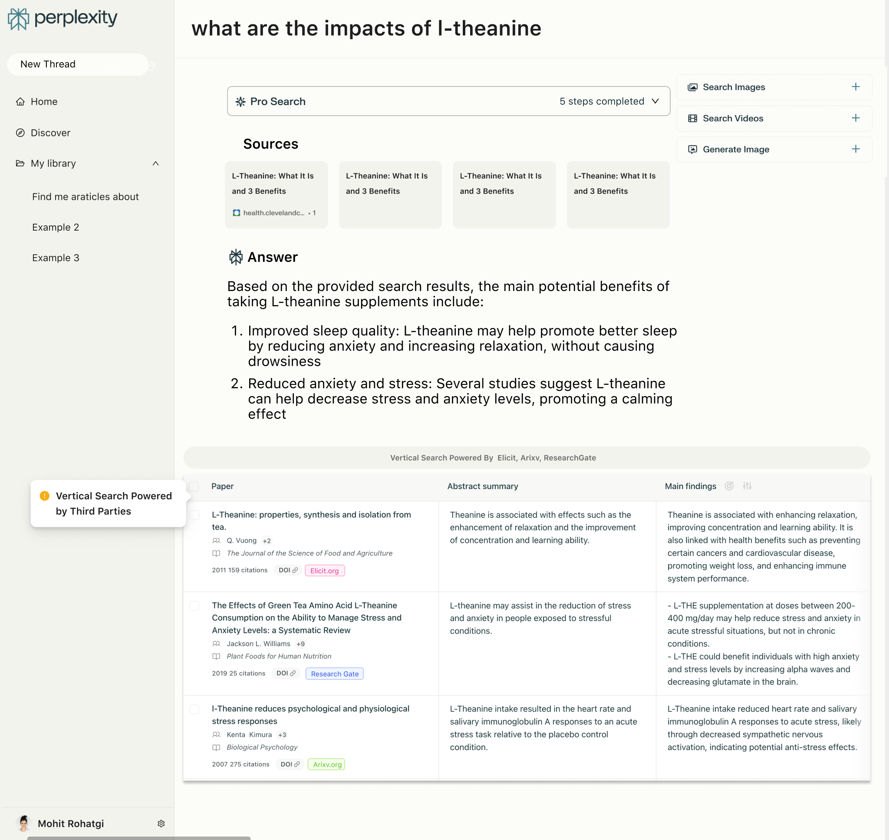Click the Perplexity logo icon
This screenshot has height=840, width=889.
[18, 19]
